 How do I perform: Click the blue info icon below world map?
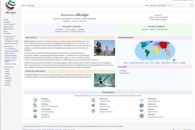pos(174,60)
